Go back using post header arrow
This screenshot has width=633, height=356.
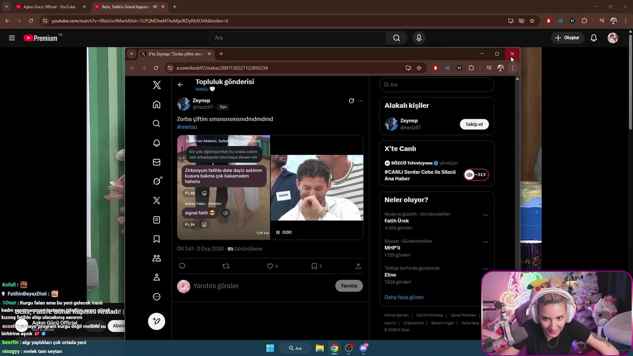[x=181, y=85]
